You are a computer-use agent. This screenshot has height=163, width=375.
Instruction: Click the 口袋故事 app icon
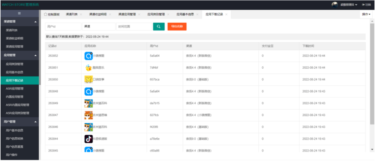pyautogui.click(x=88, y=80)
